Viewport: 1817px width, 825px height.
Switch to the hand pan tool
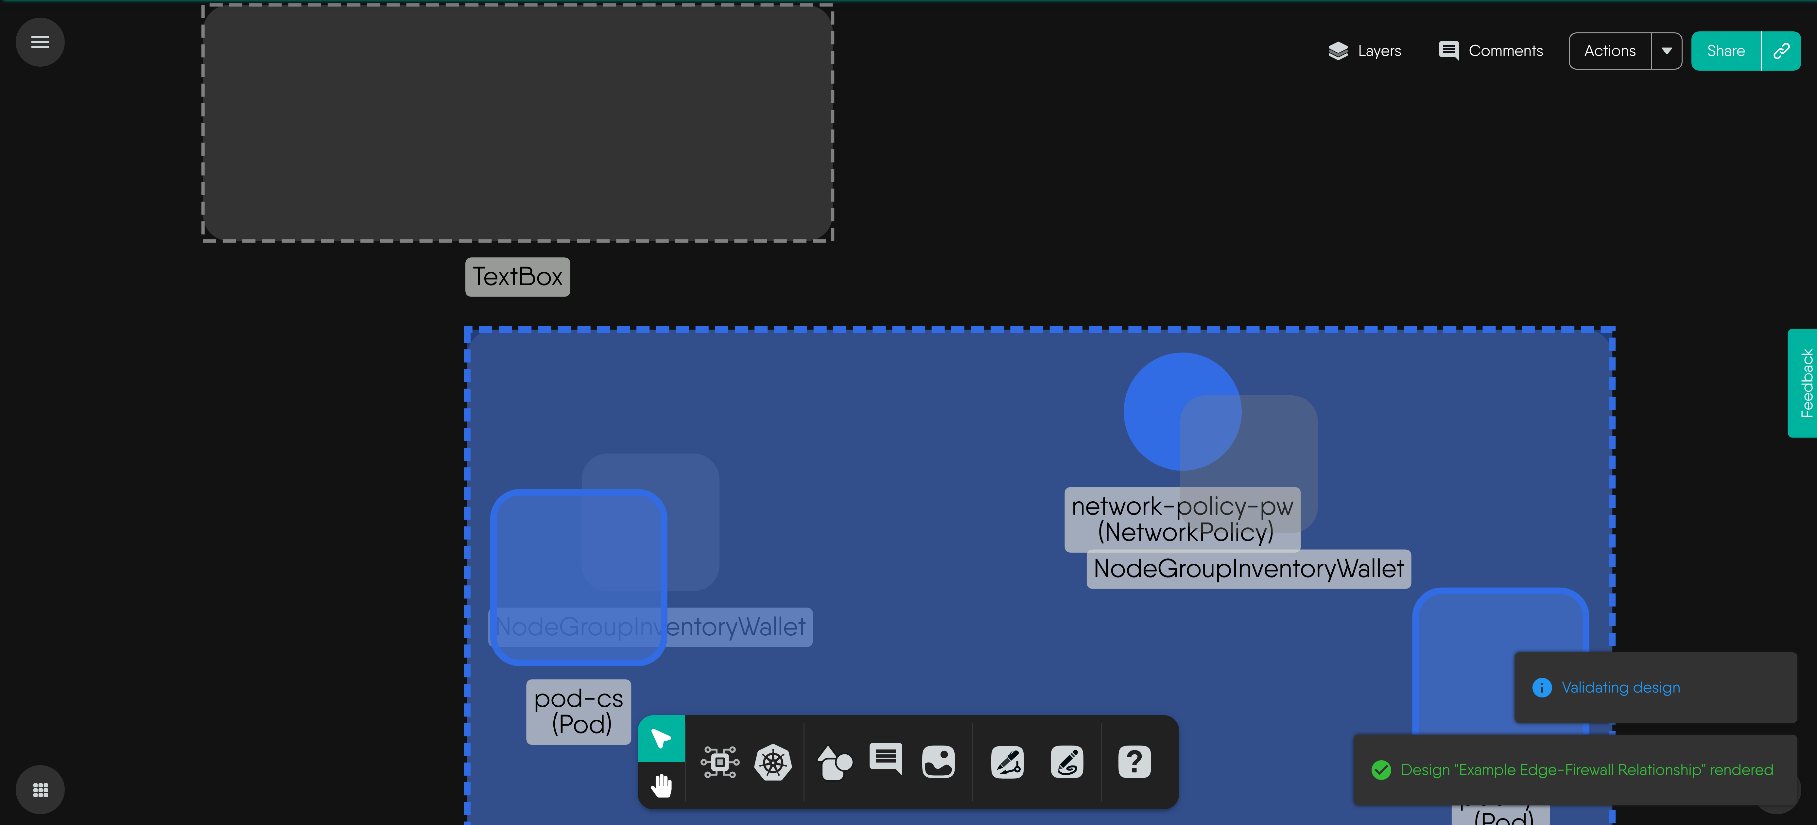coord(661,785)
